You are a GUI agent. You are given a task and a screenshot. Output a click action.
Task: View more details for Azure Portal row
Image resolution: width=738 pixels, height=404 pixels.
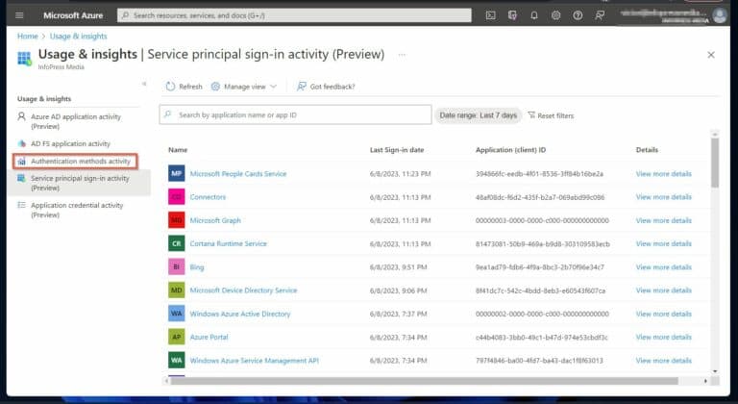[x=664, y=337]
